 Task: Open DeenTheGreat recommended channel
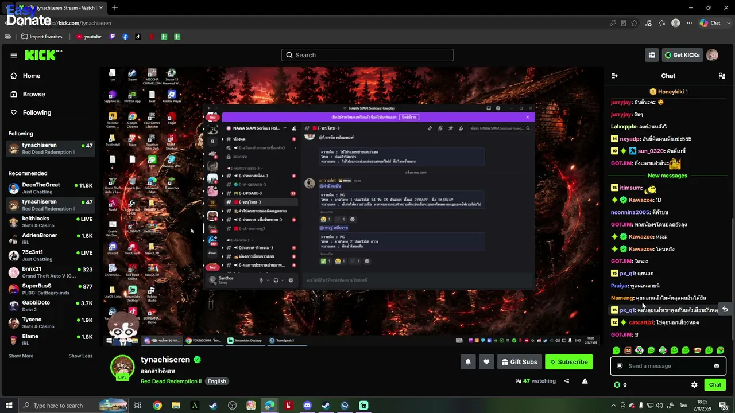point(51,188)
